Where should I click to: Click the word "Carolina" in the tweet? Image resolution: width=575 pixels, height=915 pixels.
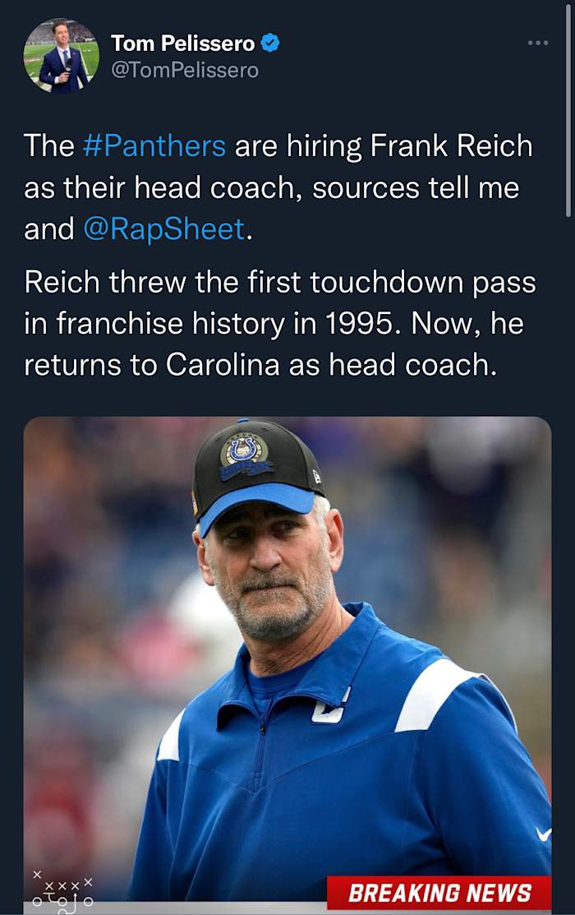223,364
